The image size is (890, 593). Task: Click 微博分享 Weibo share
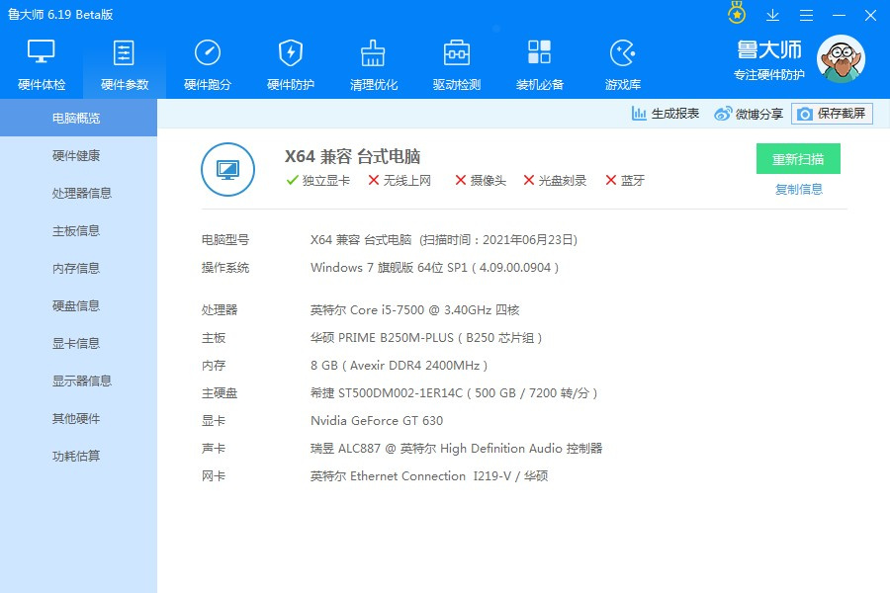click(749, 114)
